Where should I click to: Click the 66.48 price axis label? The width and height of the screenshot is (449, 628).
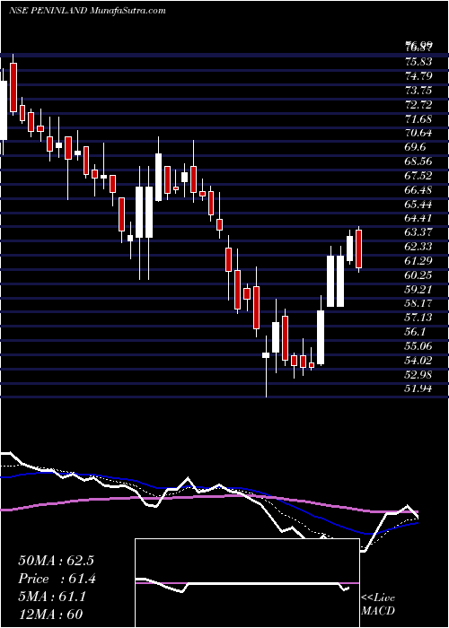pyautogui.click(x=418, y=190)
